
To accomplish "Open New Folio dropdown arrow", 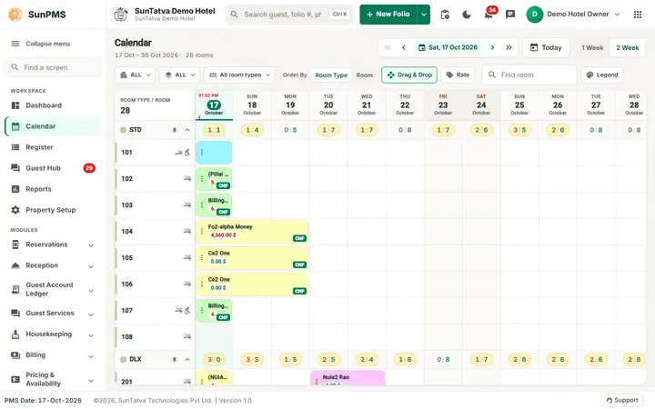I will [424, 15].
